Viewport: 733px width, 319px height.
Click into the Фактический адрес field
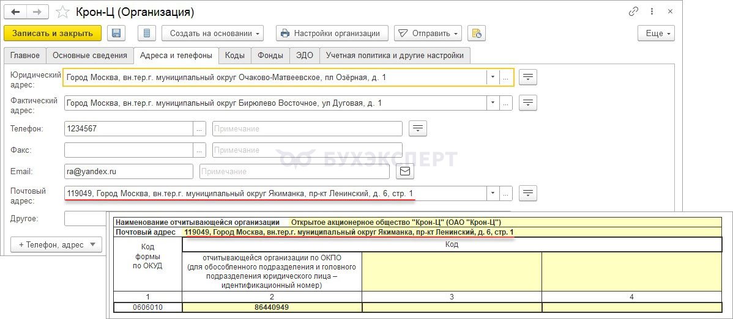(275, 103)
